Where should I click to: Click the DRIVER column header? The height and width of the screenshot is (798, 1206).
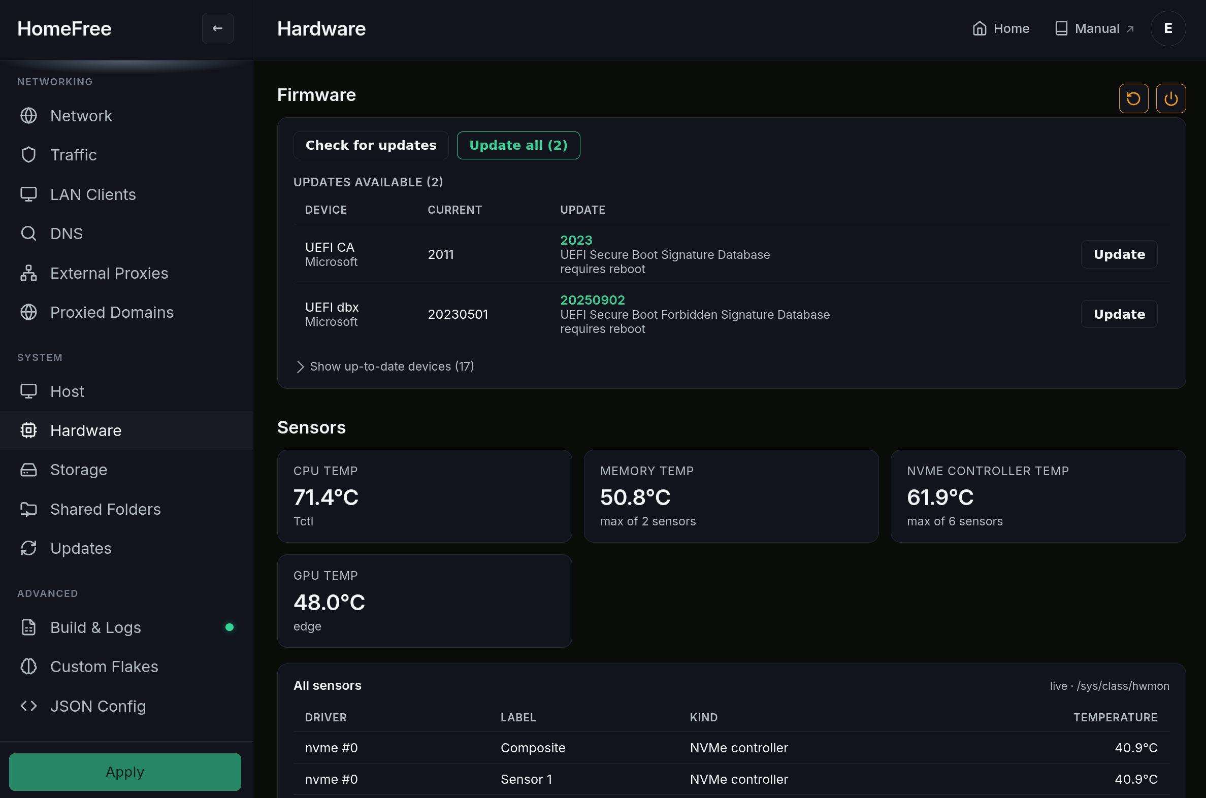coord(326,718)
